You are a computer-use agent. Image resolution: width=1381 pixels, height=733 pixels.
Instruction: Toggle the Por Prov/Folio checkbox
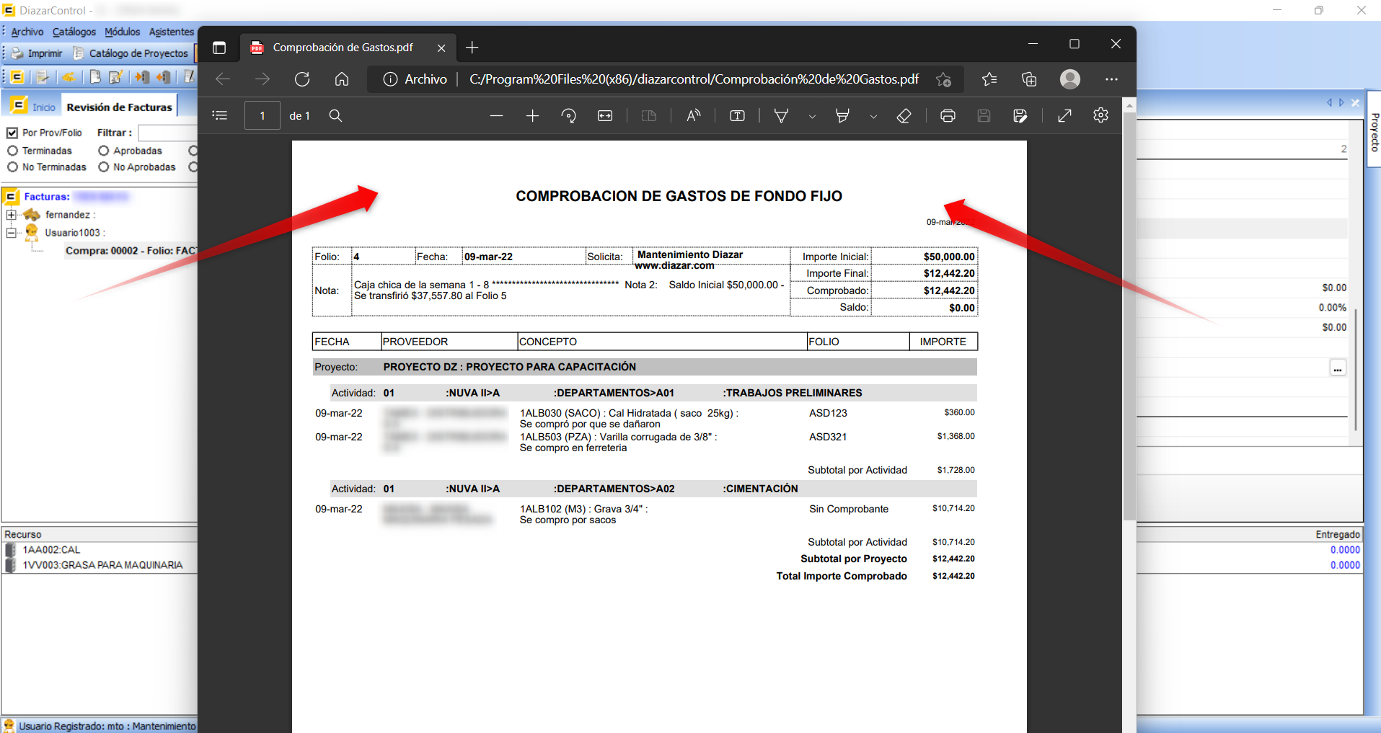point(12,133)
